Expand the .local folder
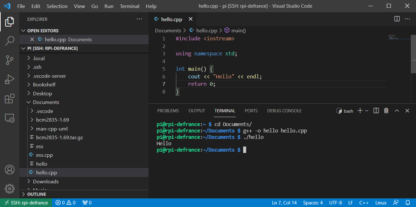This screenshot has width=416, height=207. click(x=84, y=58)
